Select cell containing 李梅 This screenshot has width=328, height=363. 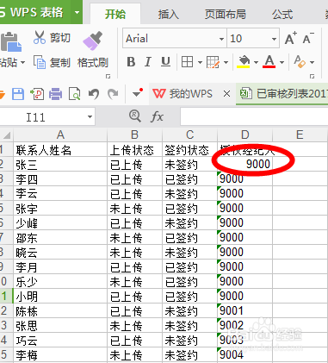pyautogui.click(x=60, y=355)
